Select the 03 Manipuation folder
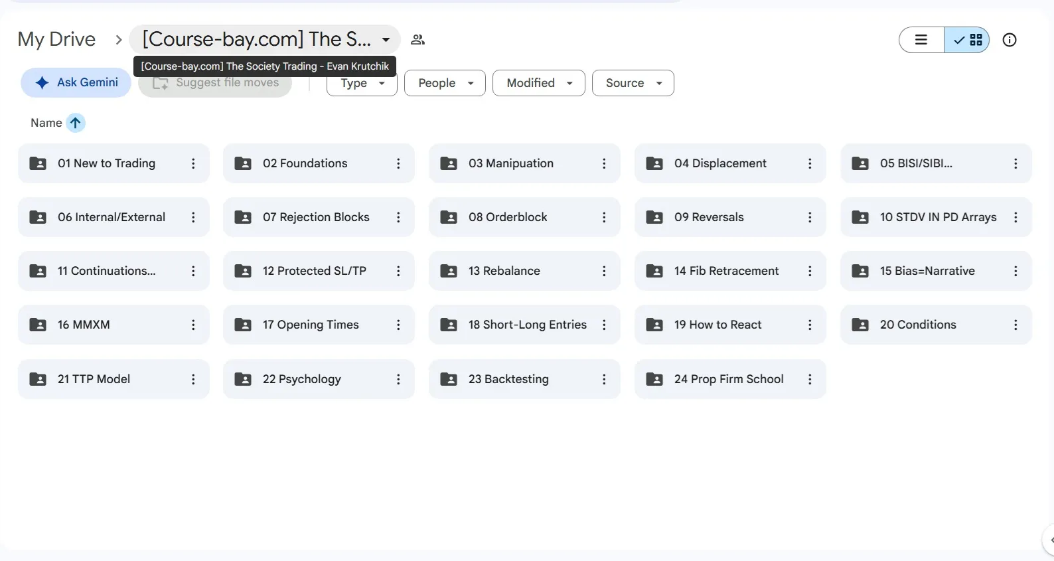The width and height of the screenshot is (1054, 561). [x=524, y=163]
